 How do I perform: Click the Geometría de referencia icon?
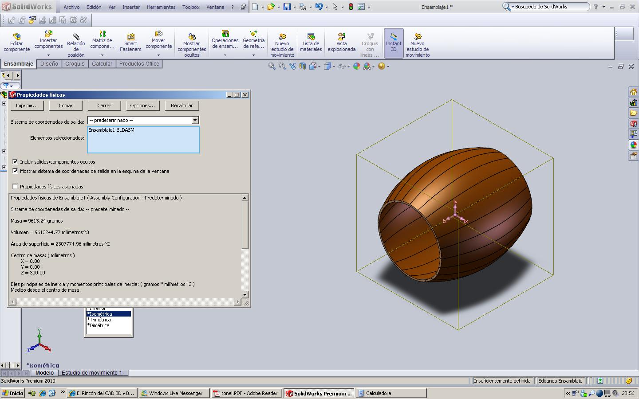[x=253, y=34]
